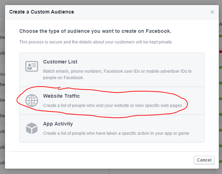Image resolution: width=222 pixels, height=174 pixels.
Task: Click partially hidden column header 'A' behind dialog
Action: pyautogui.click(x=221, y=24)
